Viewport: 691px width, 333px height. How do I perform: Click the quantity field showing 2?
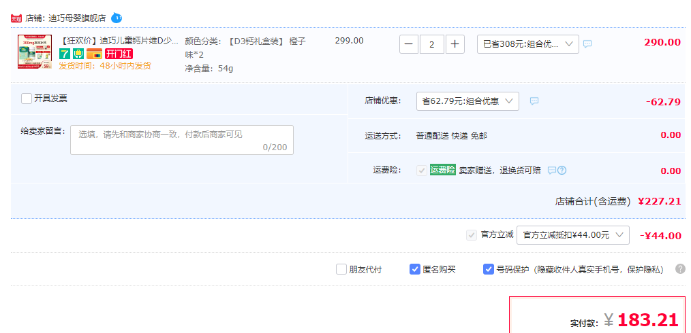coord(432,44)
